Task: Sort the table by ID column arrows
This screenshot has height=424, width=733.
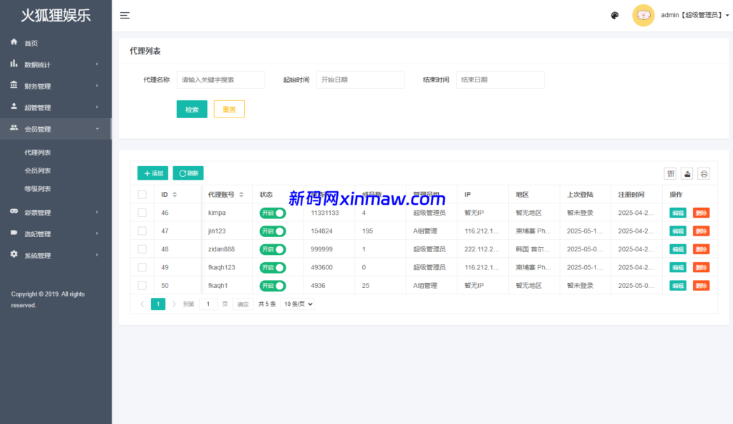Action: click(175, 195)
